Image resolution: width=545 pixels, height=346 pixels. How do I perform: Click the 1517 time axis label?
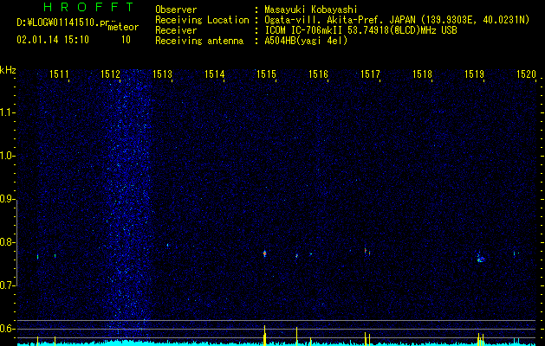[x=370, y=74]
